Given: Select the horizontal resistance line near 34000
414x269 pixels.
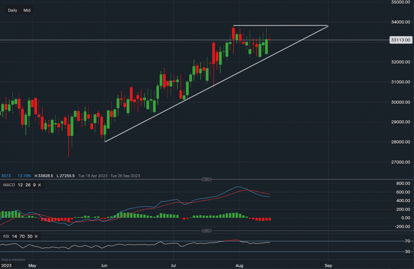Looking at the screenshot, I should point(282,26).
